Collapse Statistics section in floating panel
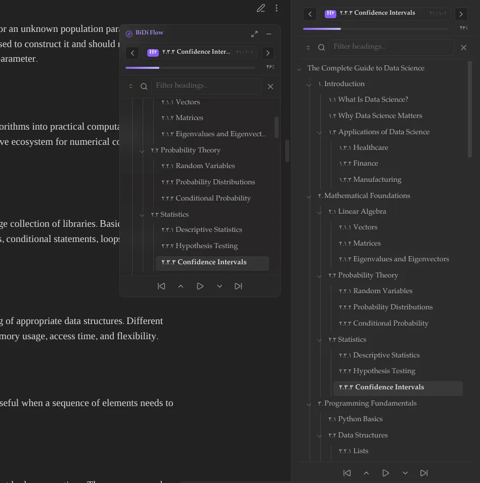The image size is (480, 483). 142,215
